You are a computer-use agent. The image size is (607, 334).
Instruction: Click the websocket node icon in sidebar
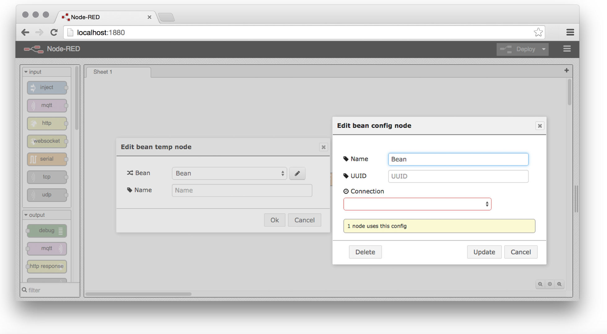click(x=32, y=140)
